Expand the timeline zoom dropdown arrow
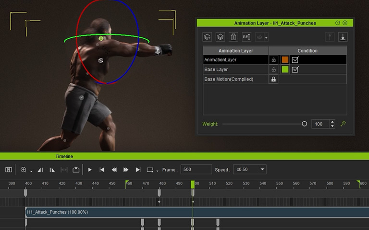Image resolution: width=369 pixels, height=230 pixels. coord(32,171)
